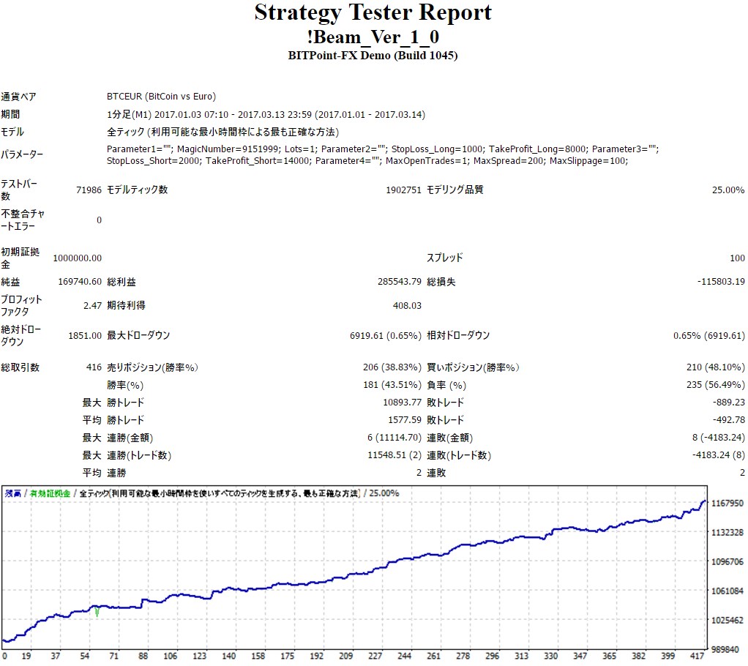Click chart y-axis label 1096706
This screenshot has width=748, height=666.
coord(727,562)
